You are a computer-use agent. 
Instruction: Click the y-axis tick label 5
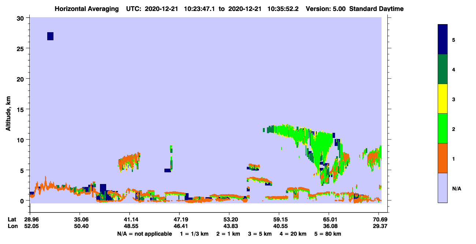[23, 170]
